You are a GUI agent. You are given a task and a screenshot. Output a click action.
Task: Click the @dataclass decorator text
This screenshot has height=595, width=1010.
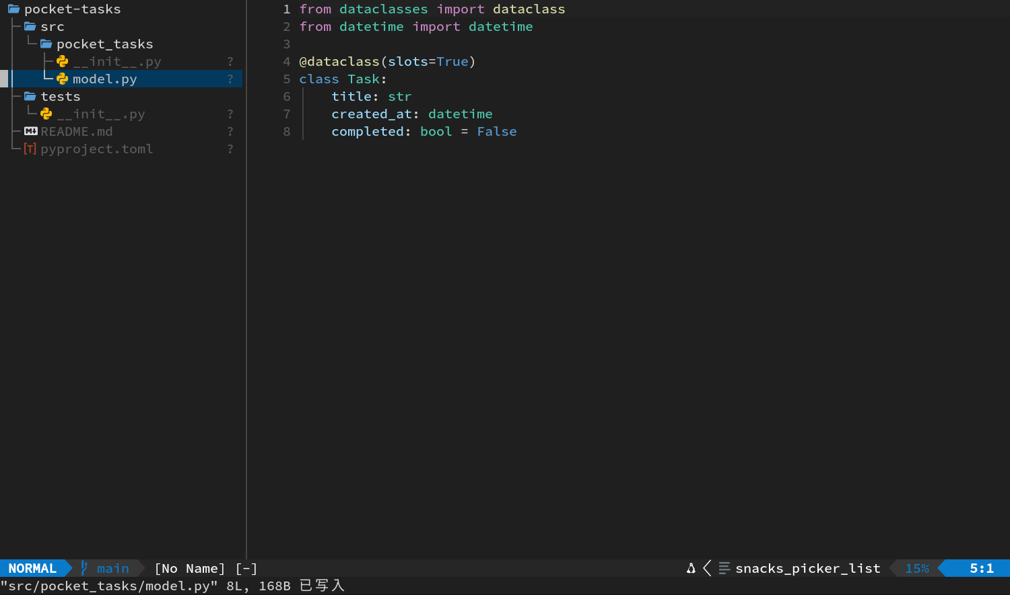click(339, 62)
